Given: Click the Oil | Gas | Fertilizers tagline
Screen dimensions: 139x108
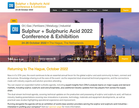Looking at the screenshot, I should (x=46, y=26).
